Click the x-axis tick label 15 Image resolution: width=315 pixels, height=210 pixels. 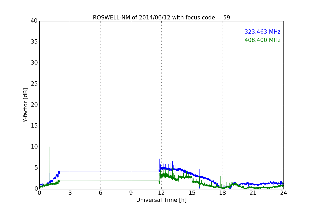(x=192, y=193)
